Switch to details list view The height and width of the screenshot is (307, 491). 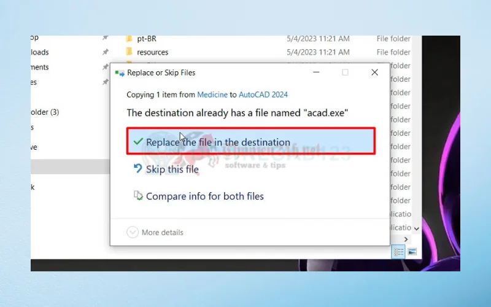[x=398, y=252]
